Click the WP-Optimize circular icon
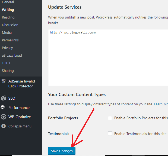Image resolution: width=168 pixels, height=156 pixels. point(4,117)
